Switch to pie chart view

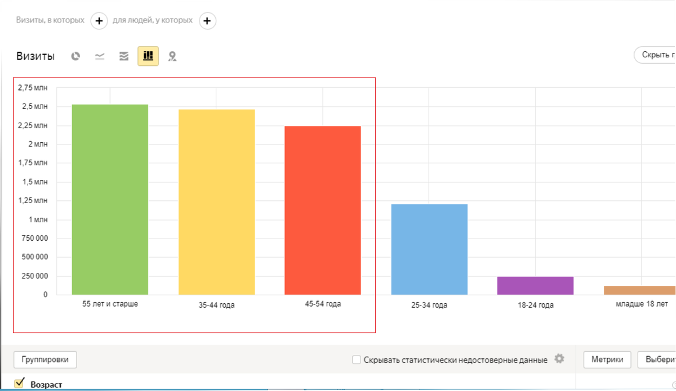75,56
